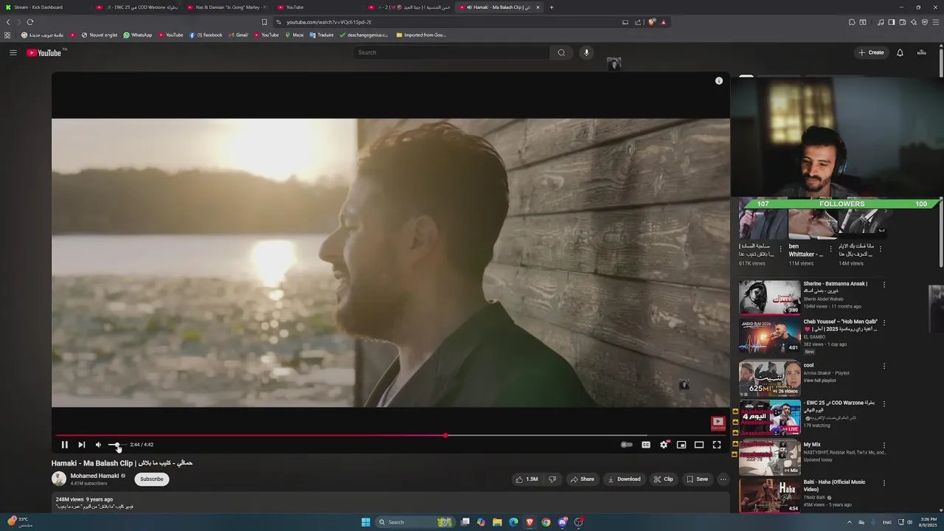Open the Gmail bookmark
The width and height of the screenshot is (944, 531).
pyautogui.click(x=238, y=35)
